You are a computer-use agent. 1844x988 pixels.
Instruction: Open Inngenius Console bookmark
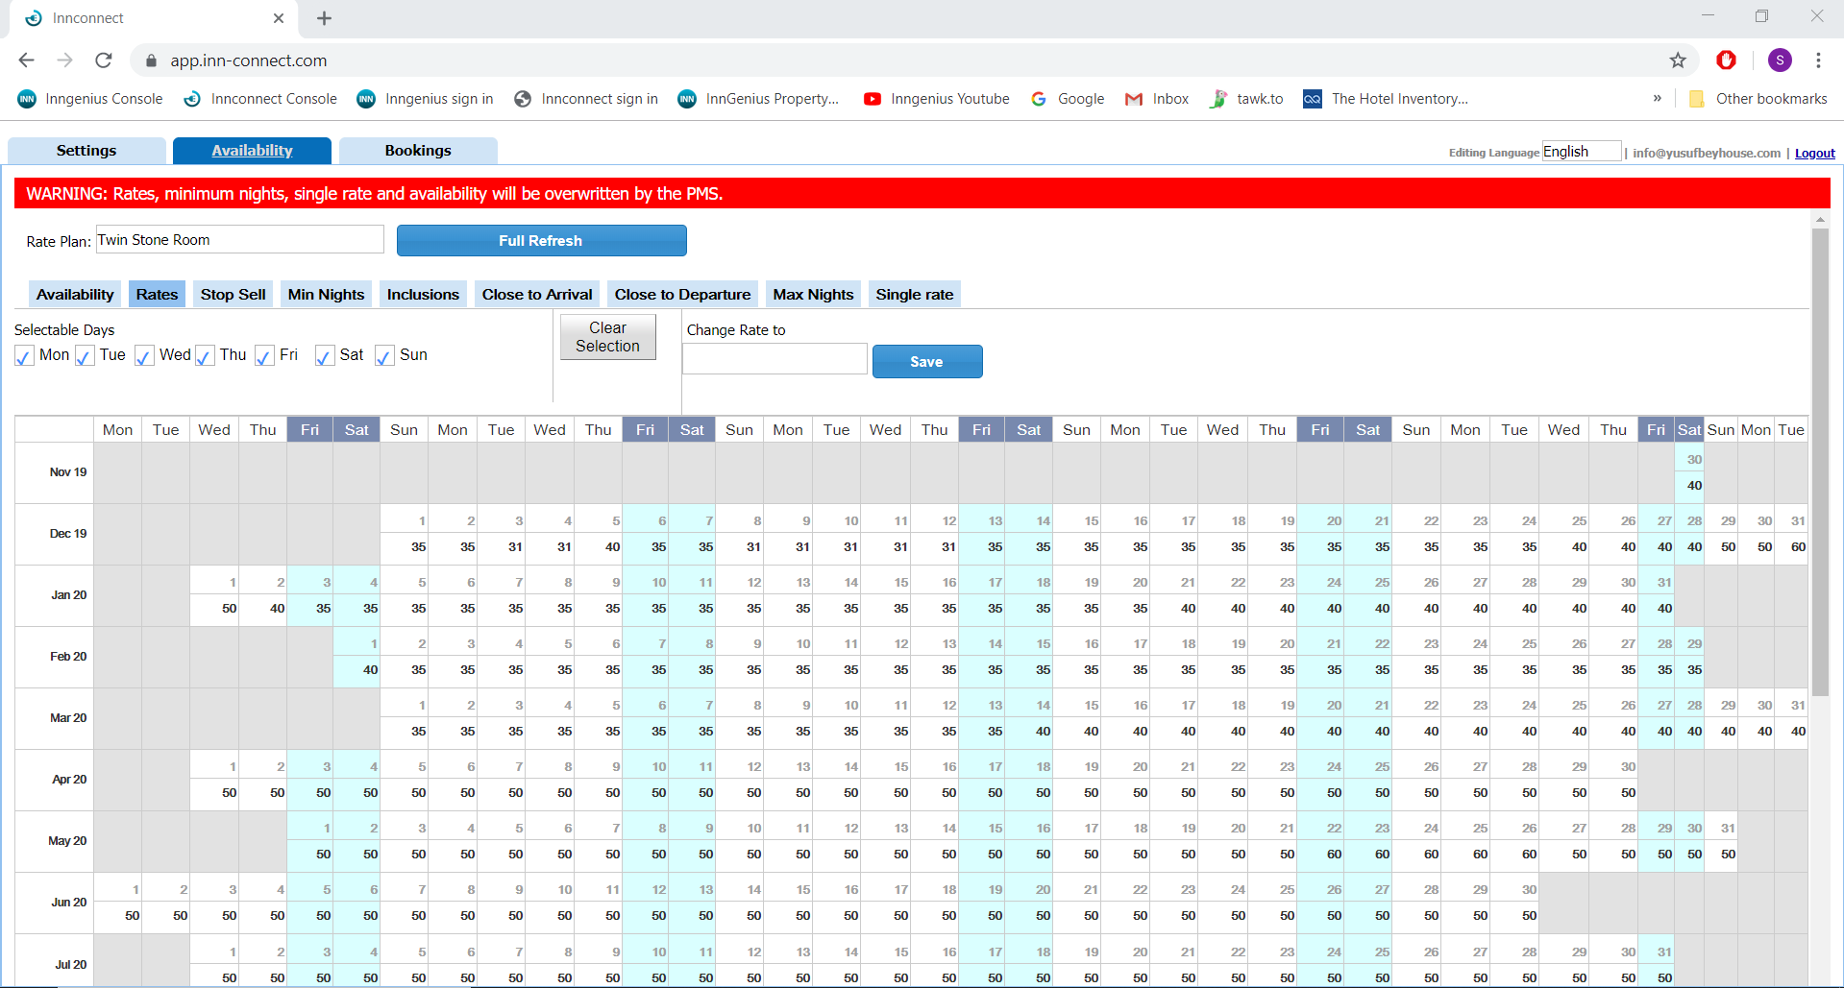91,99
